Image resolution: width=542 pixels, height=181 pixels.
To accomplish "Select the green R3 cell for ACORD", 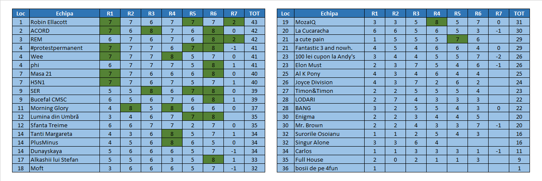I will pyautogui.click(x=151, y=31).
